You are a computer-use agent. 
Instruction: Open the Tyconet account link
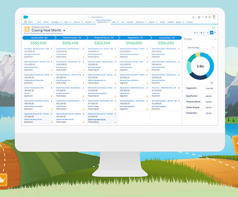(x=27, y=94)
